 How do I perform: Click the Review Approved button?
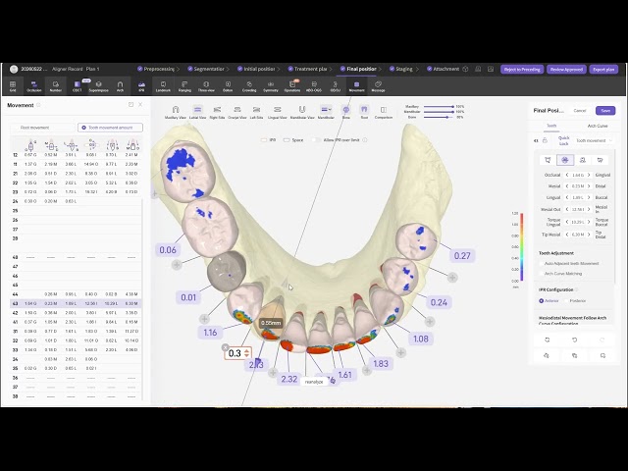click(x=566, y=70)
